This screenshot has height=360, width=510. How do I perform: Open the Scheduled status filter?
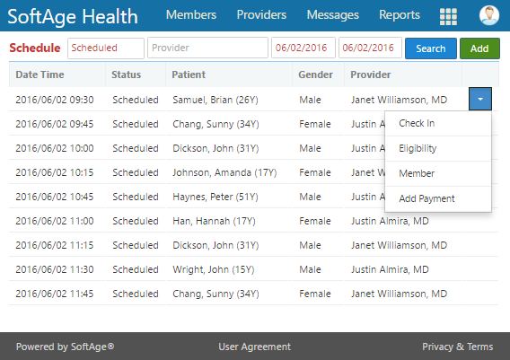[x=106, y=48]
